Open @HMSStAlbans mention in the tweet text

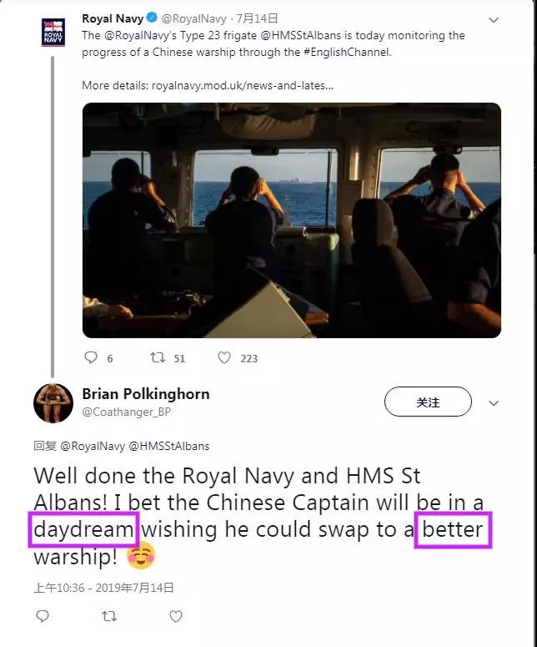(300, 36)
